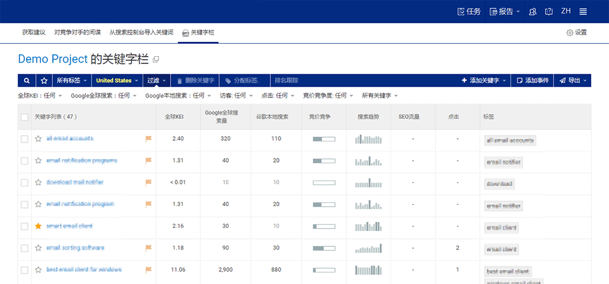Click the flag on email notification program (singular) row

click(x=149, y=204)
